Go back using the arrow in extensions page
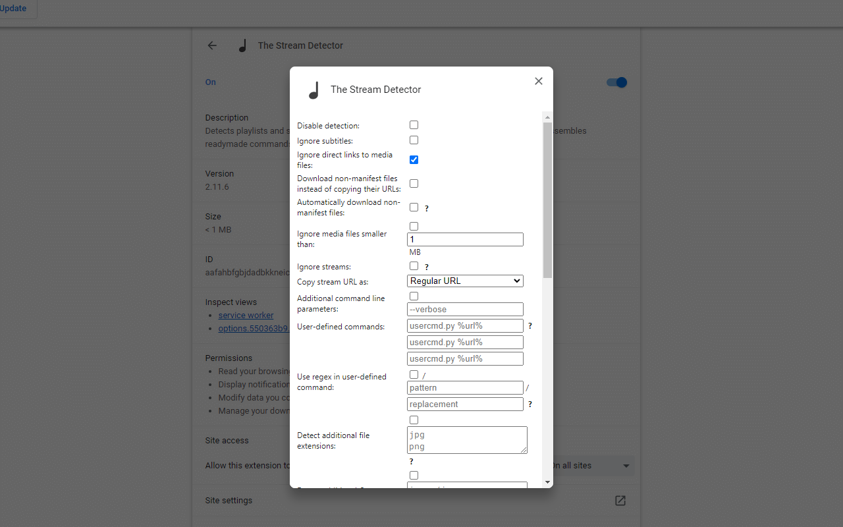Image resolution: width=843 pixels, height=527 pixels. coord(212,45)
